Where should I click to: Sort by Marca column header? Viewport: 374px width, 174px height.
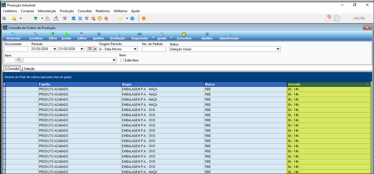[245, 84]
